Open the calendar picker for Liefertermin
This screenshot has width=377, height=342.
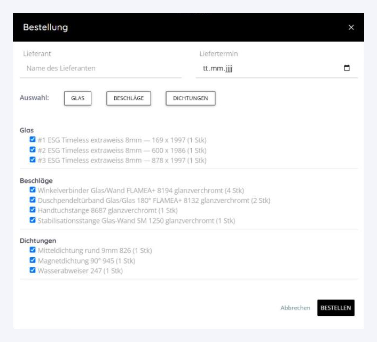347,68
